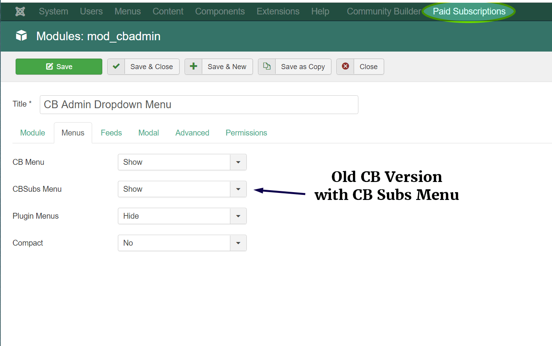552x346 pixels.
Task: Open the CBSubs Menu dropdown
Action: coord(182,189)
